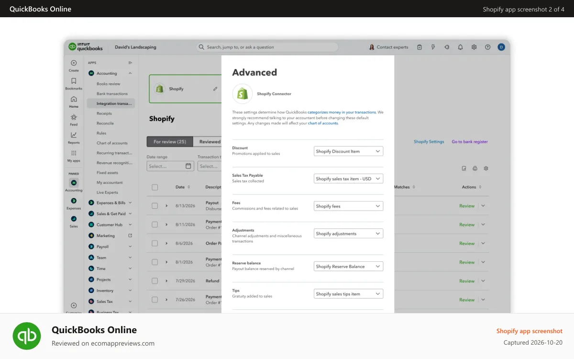Open the Feed icon in sidebar

click(74, 117)
